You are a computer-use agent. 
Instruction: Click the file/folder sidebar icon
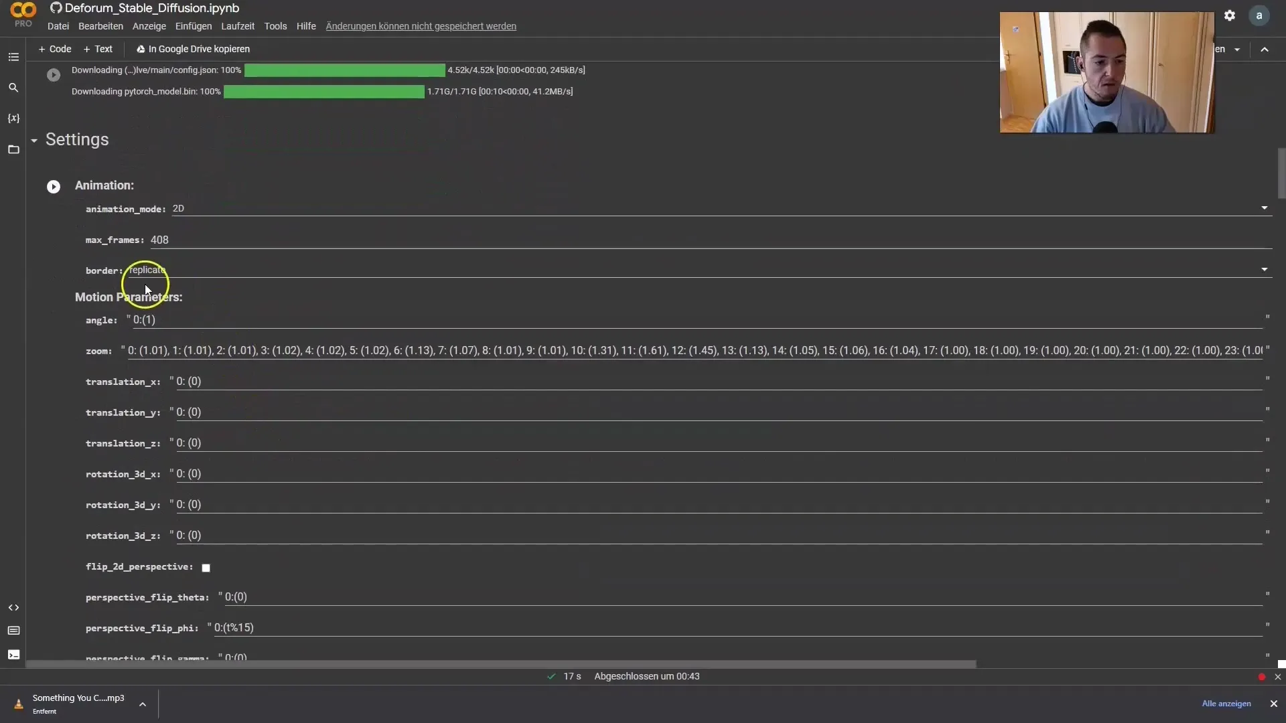(x=13, y=149)
